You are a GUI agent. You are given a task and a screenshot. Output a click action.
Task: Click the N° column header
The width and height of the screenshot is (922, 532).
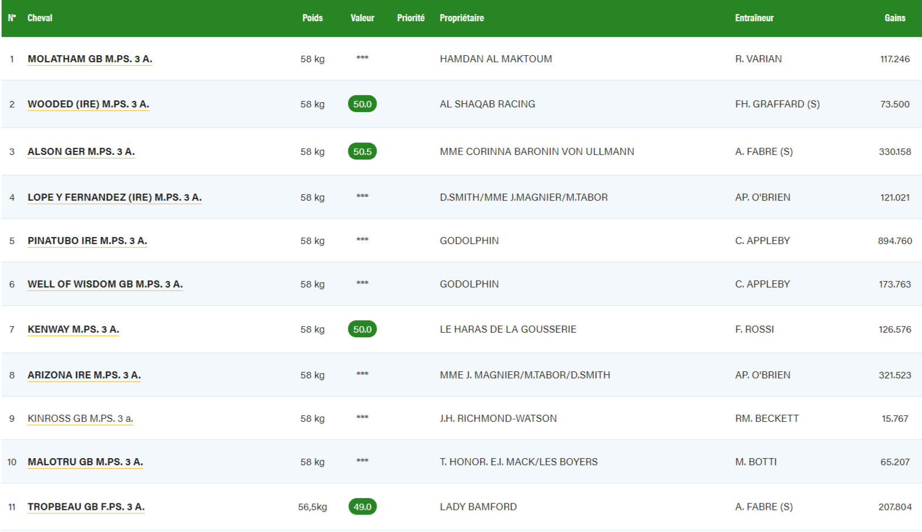pyautogui.click(x=12, y=18)
